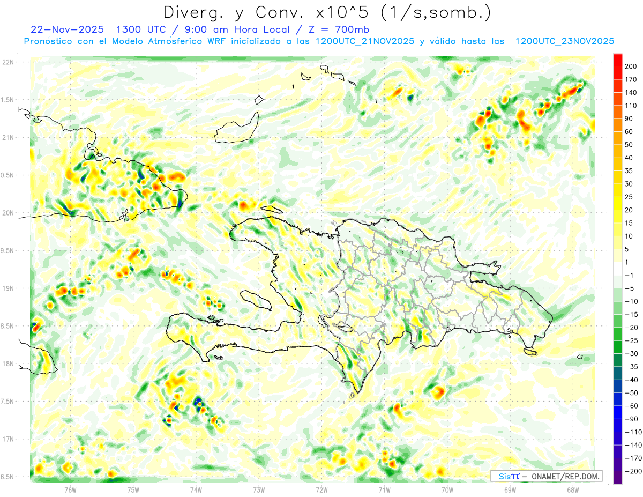Click the 18N latitude label
643x497 pixels.
coord(8,364)
